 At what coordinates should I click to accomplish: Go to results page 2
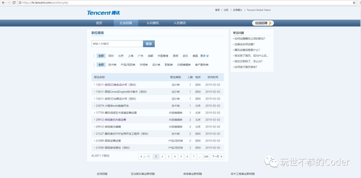coord(162,156)
